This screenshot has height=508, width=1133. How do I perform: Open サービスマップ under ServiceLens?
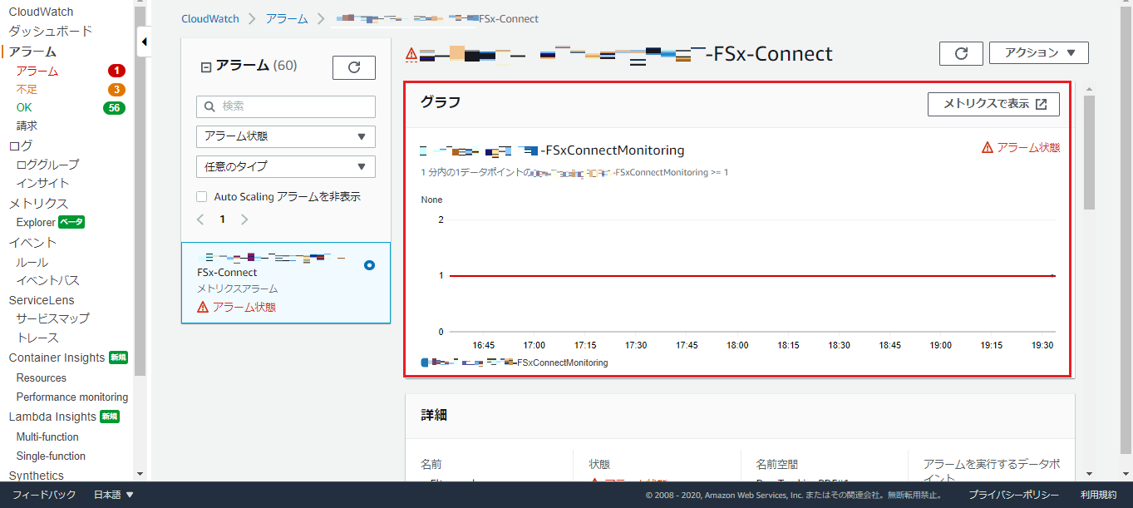point(52,318)
